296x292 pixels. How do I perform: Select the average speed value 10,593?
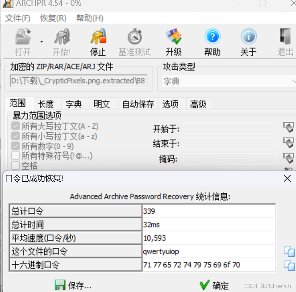pos(154,238)
